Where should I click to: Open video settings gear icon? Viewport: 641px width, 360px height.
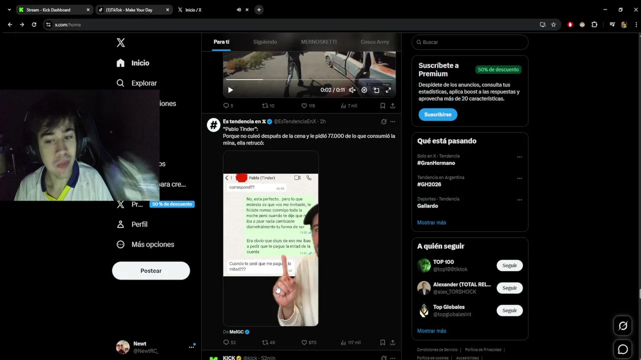tap(364, 90)
